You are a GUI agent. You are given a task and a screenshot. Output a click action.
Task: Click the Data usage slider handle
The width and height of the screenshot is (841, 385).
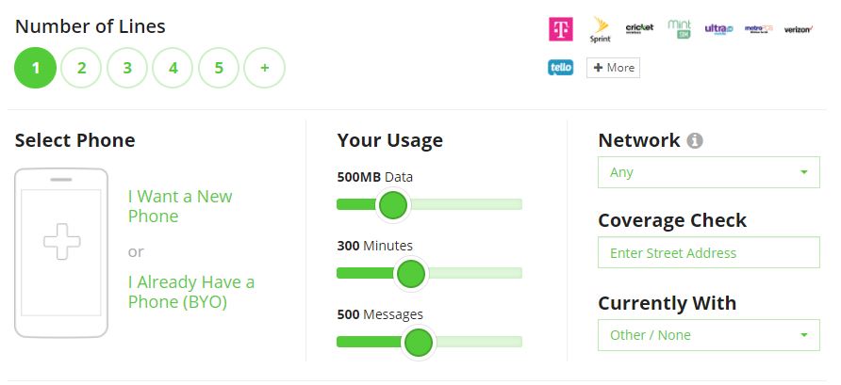click(x=392, y=204)
